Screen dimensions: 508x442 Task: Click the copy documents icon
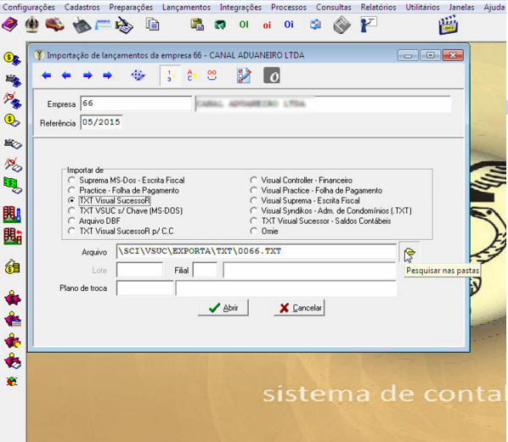152,25
